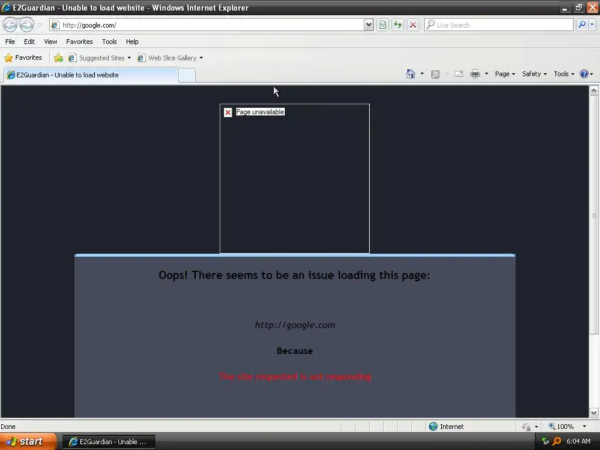Click the Home page icon
This screenshot has width=600, height=450.
pyautogui.click(x=411, y=74)
